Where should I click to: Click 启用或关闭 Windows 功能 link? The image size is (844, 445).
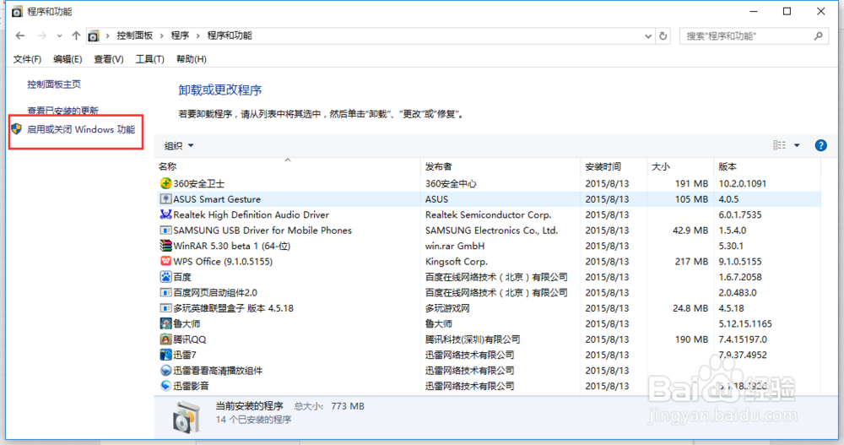coord(81,129)
